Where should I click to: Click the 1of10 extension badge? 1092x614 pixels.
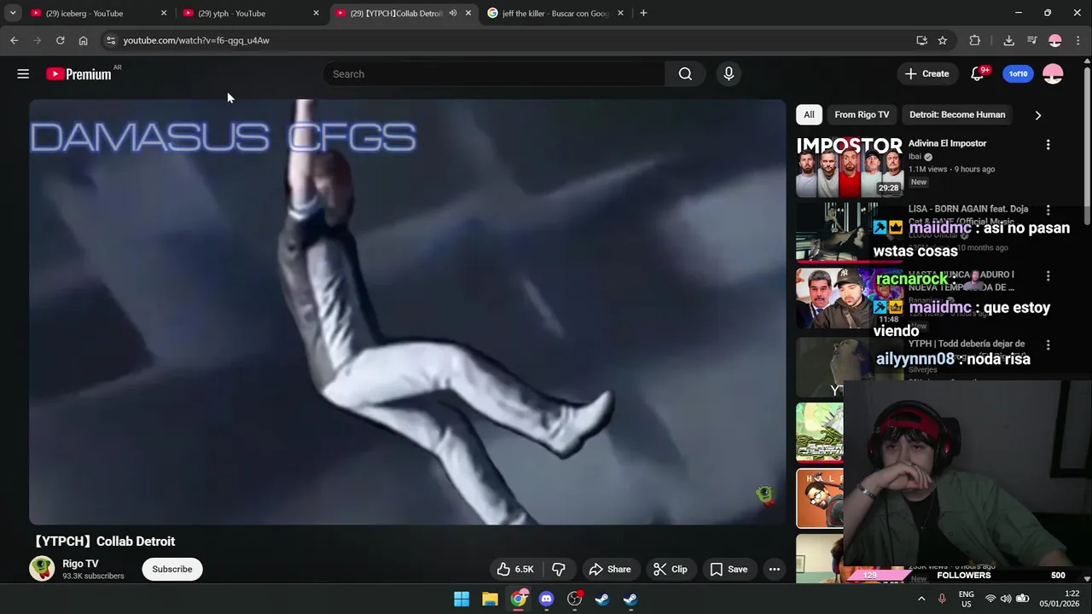pos(1018,74)
